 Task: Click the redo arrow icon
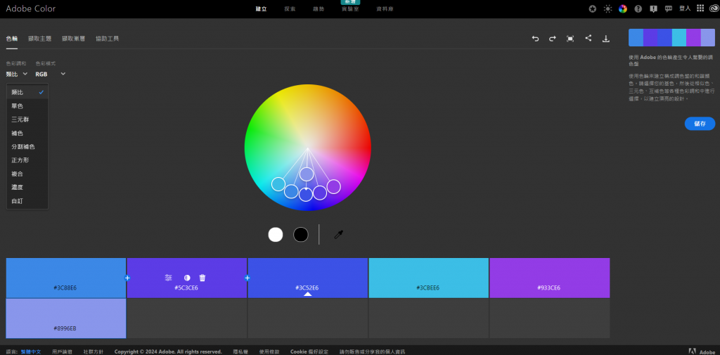pyautogui.click(x=553, y=39)
